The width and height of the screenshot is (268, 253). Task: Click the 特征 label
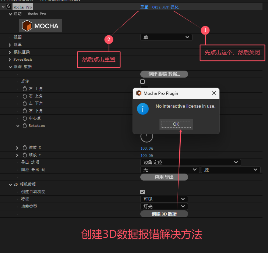25,199
